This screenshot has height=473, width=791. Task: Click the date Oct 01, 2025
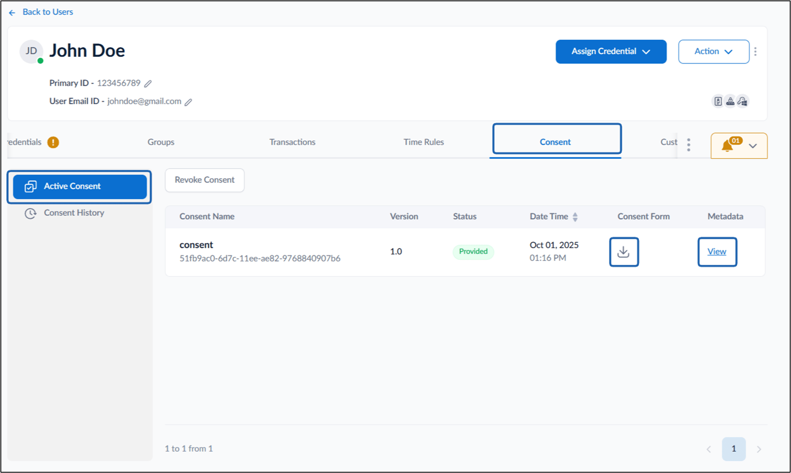(554, 245)
